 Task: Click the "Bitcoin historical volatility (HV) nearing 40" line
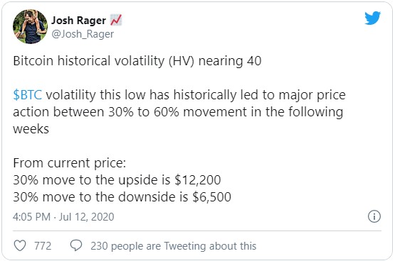pos(137,61)
